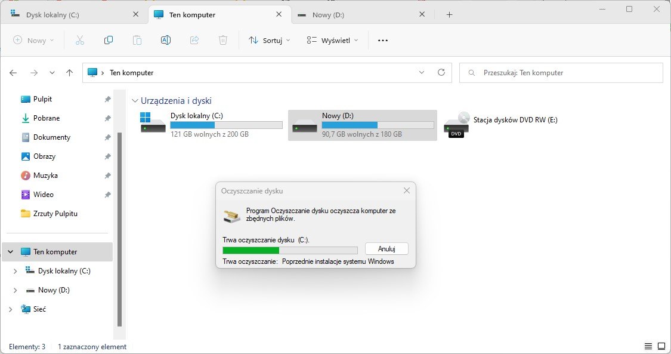This screenshot has height=354, width=671.
Task: Go back with the left arrow
Action: (13, 73)
